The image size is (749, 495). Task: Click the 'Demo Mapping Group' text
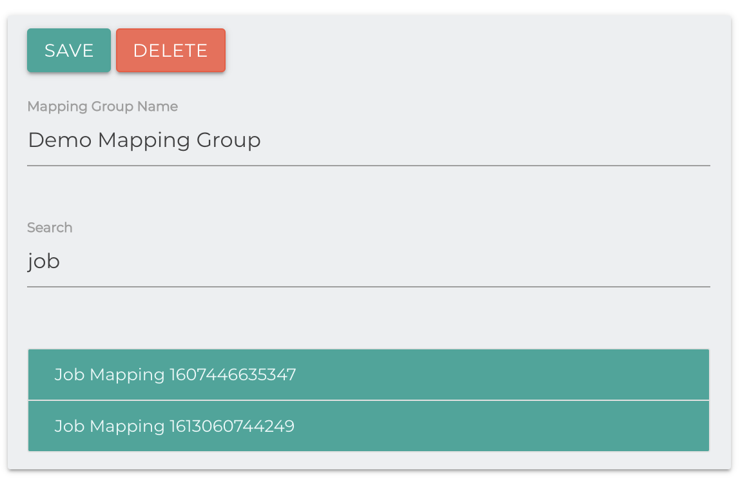click(144, 141)
